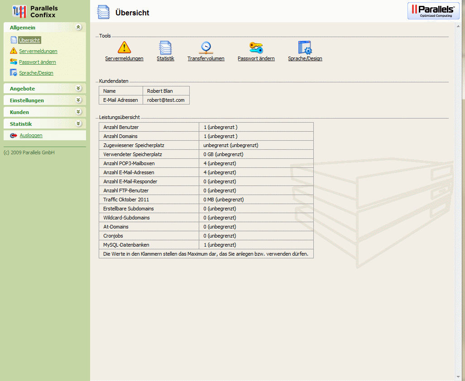Click the sidebar Servermeldungen warning icon
The height and width of the screenshot is (381, 465).
[x=14, y=51]
